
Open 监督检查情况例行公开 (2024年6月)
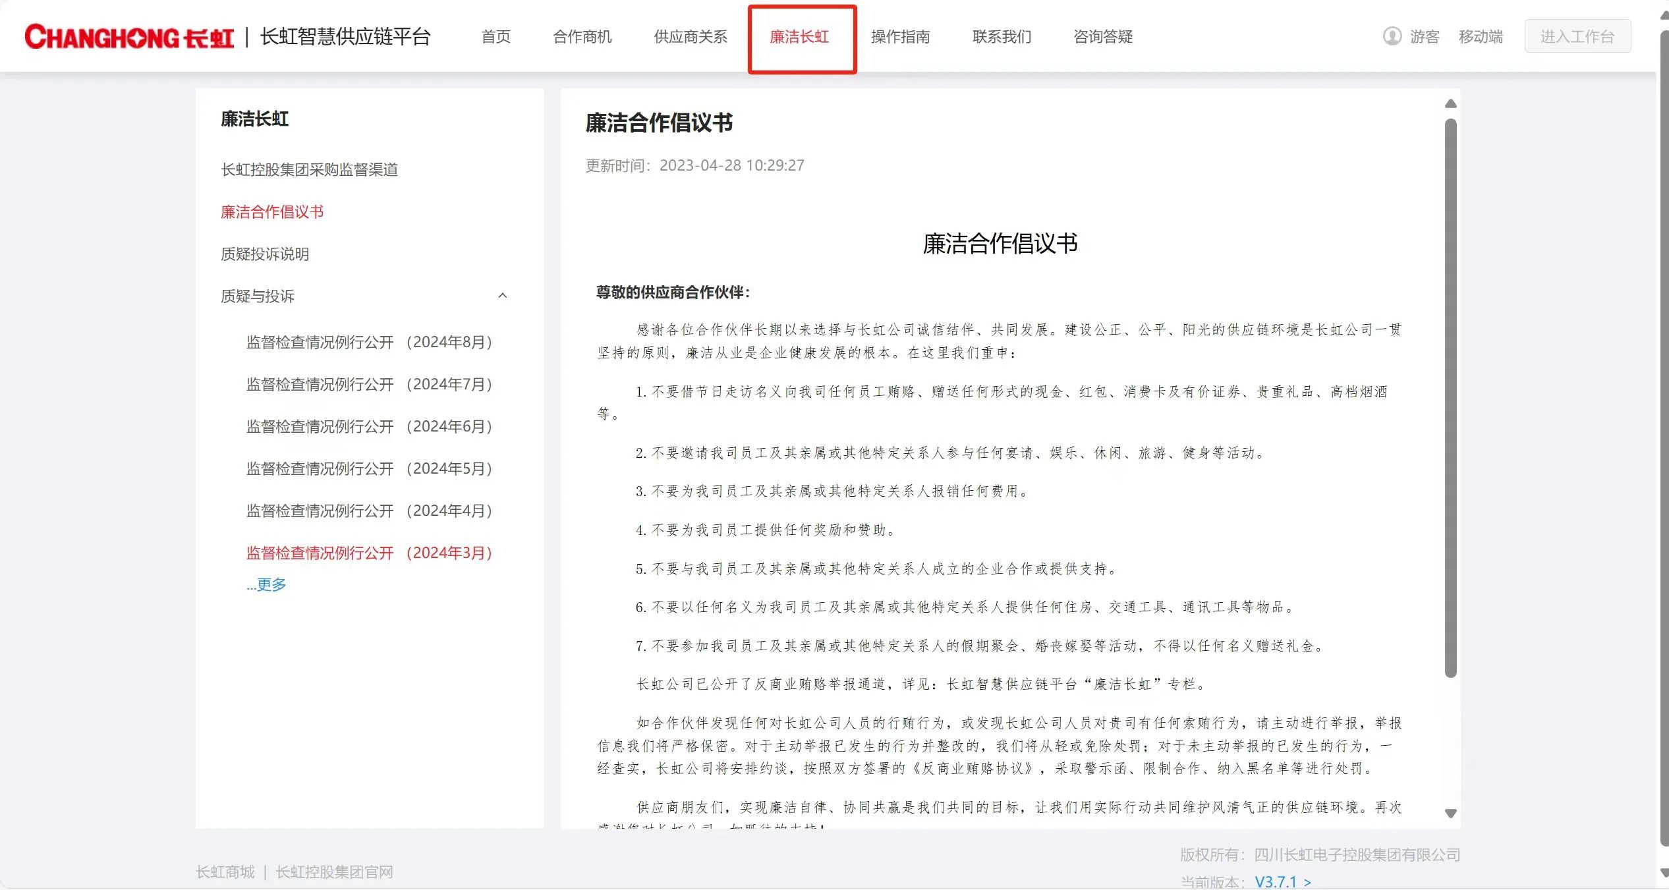click(x=369, y=427)
